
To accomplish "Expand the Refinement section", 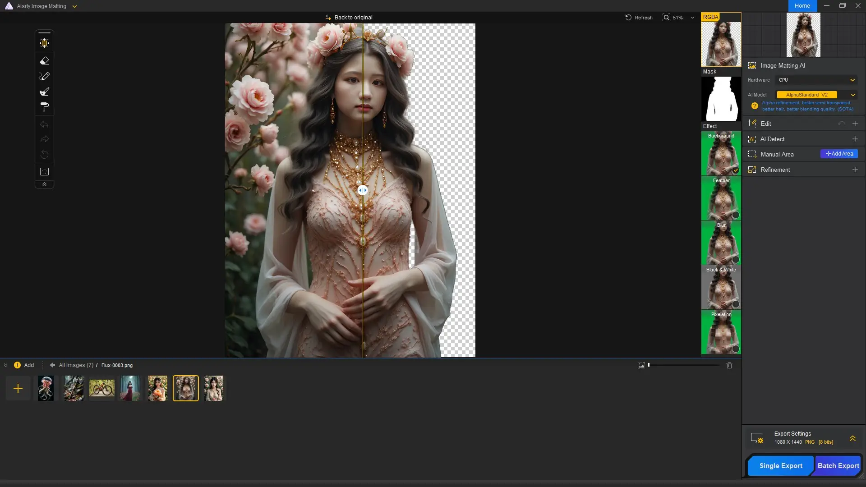I will pyautogui.click(x=855, y=170).
